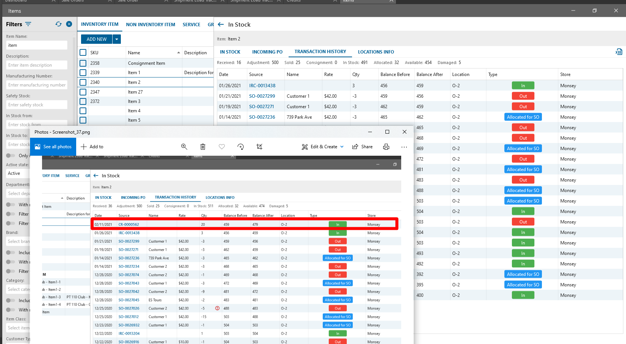Open the NON INVENTORY ITEM tab
Viewport: 626px width, 344px height.
pos(150,25)
